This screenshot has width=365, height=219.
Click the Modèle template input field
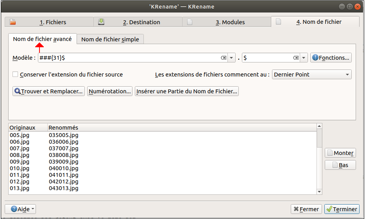[x=129, y=58]
